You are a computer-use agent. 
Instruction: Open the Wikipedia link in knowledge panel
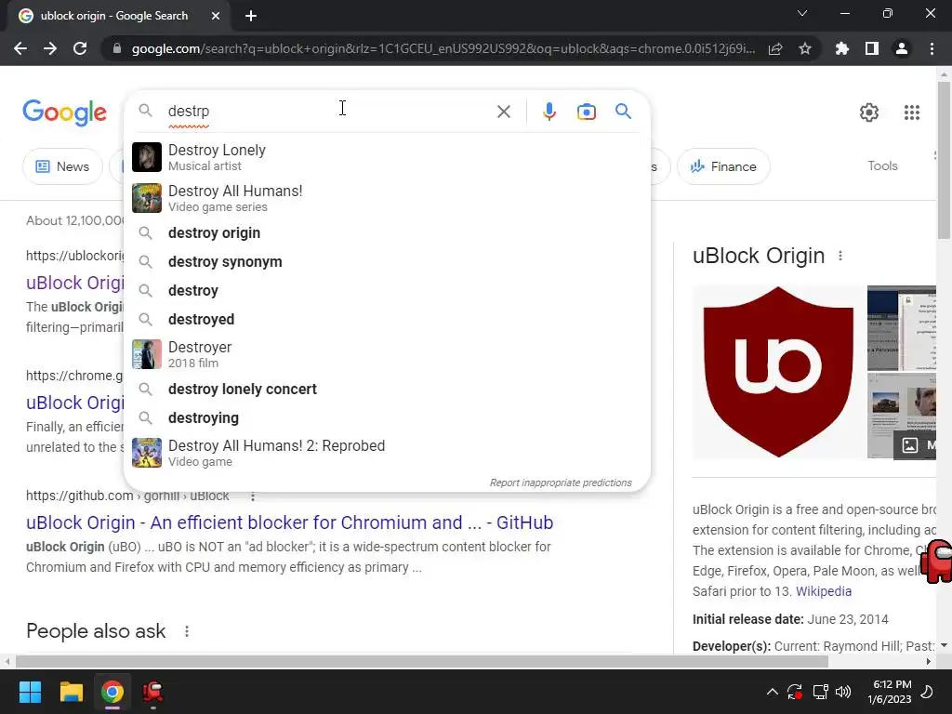coord(824,591)
